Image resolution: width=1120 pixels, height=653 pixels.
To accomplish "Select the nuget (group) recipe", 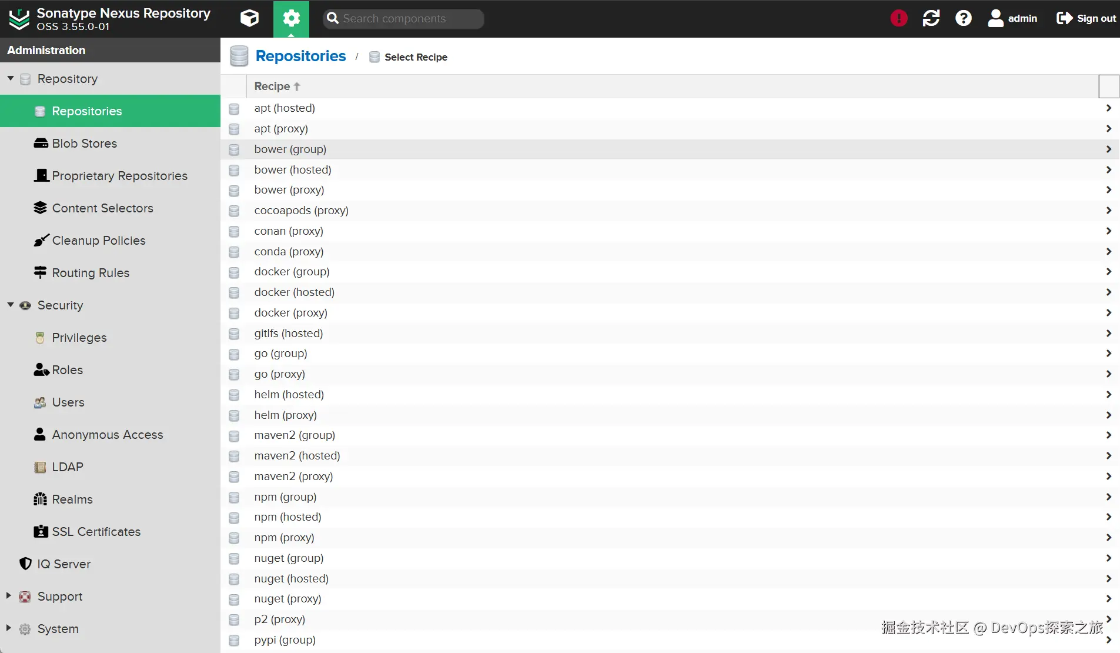I will (670, 558).
